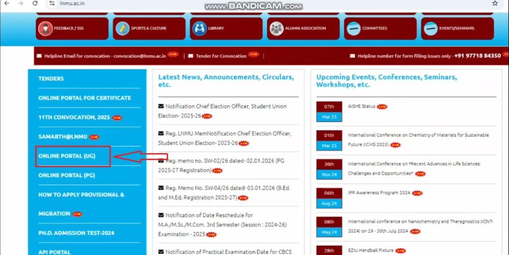Open PH.D. ADMISSION TEST-2024 sidebar item
The image size is (509, 255).
(x=76, y=233)
